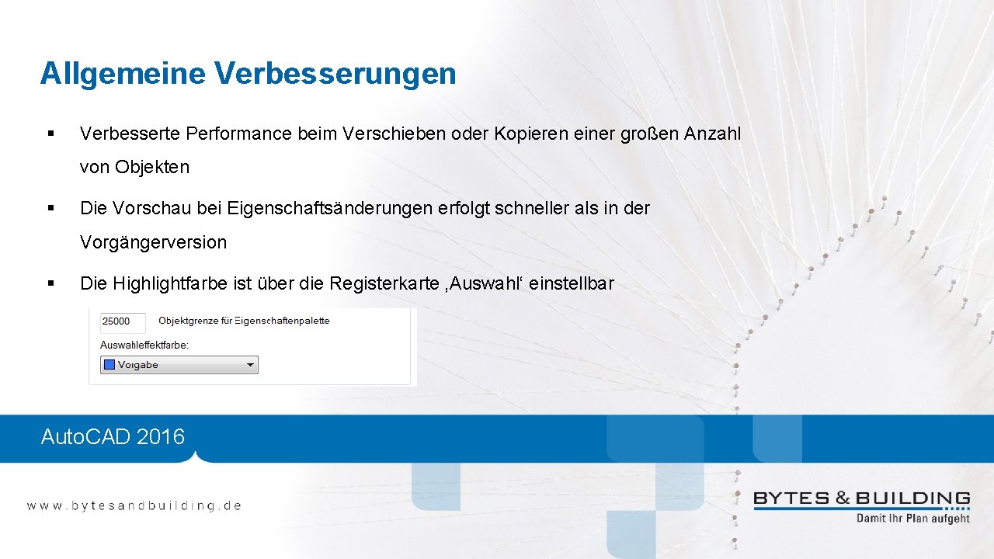Select the '25000' Objektgrenze input field
The width and height of the screenshot is (994, 559).
pos(122,322)
